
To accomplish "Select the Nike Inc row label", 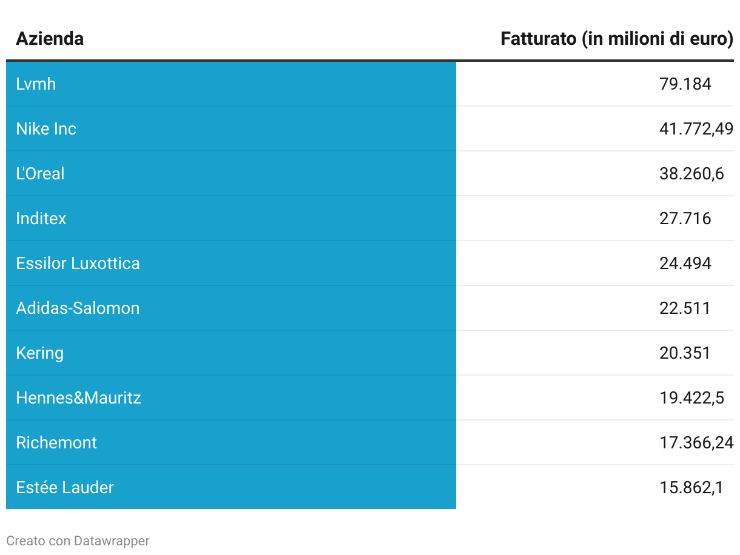I will pos(46,128).
